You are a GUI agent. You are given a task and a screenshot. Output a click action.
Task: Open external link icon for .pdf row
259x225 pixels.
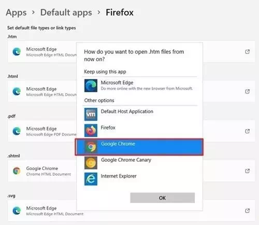click(247, 131)
